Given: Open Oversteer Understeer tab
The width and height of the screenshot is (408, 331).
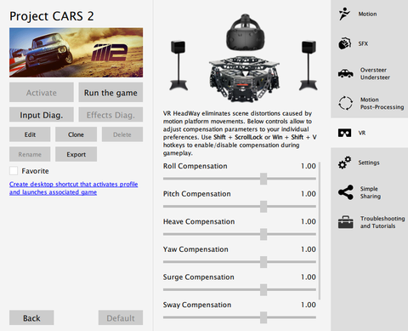Looking at the screenshot, I should (369, 73).
